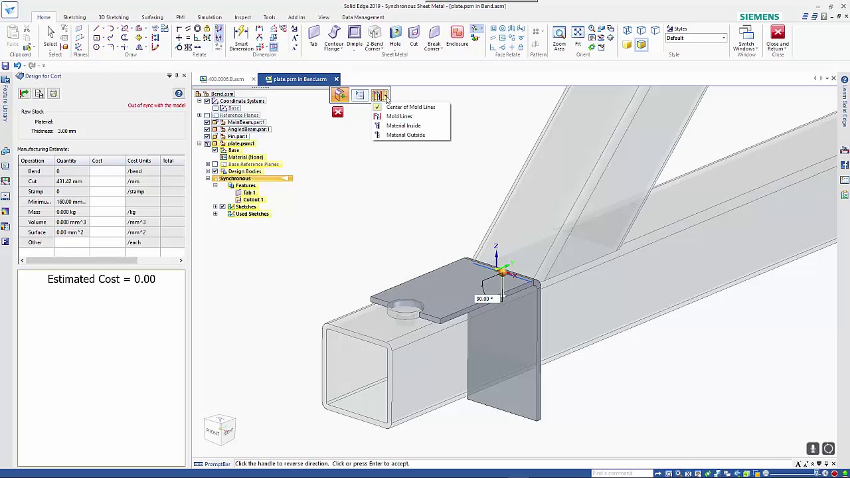
Task: Expand the Used Sketches node
Action: click(215, 214)
